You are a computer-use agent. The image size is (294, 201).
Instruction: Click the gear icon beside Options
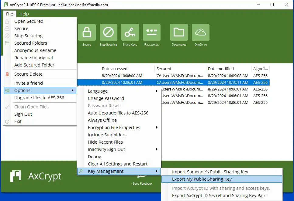coord(7,91)
